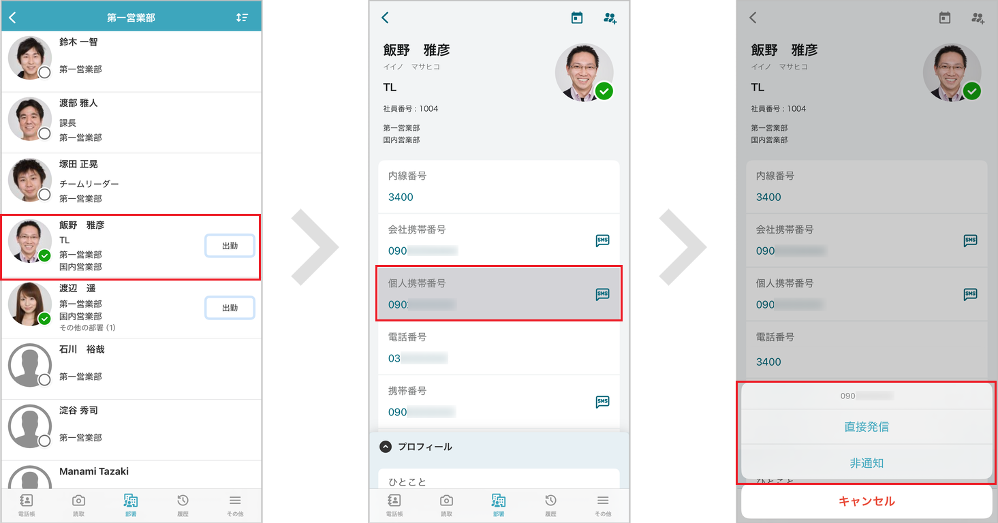The height and width of the screenshot is (523, 998).
Task: Open その他 tab in middle screen
Action: (x=602, y=505)
